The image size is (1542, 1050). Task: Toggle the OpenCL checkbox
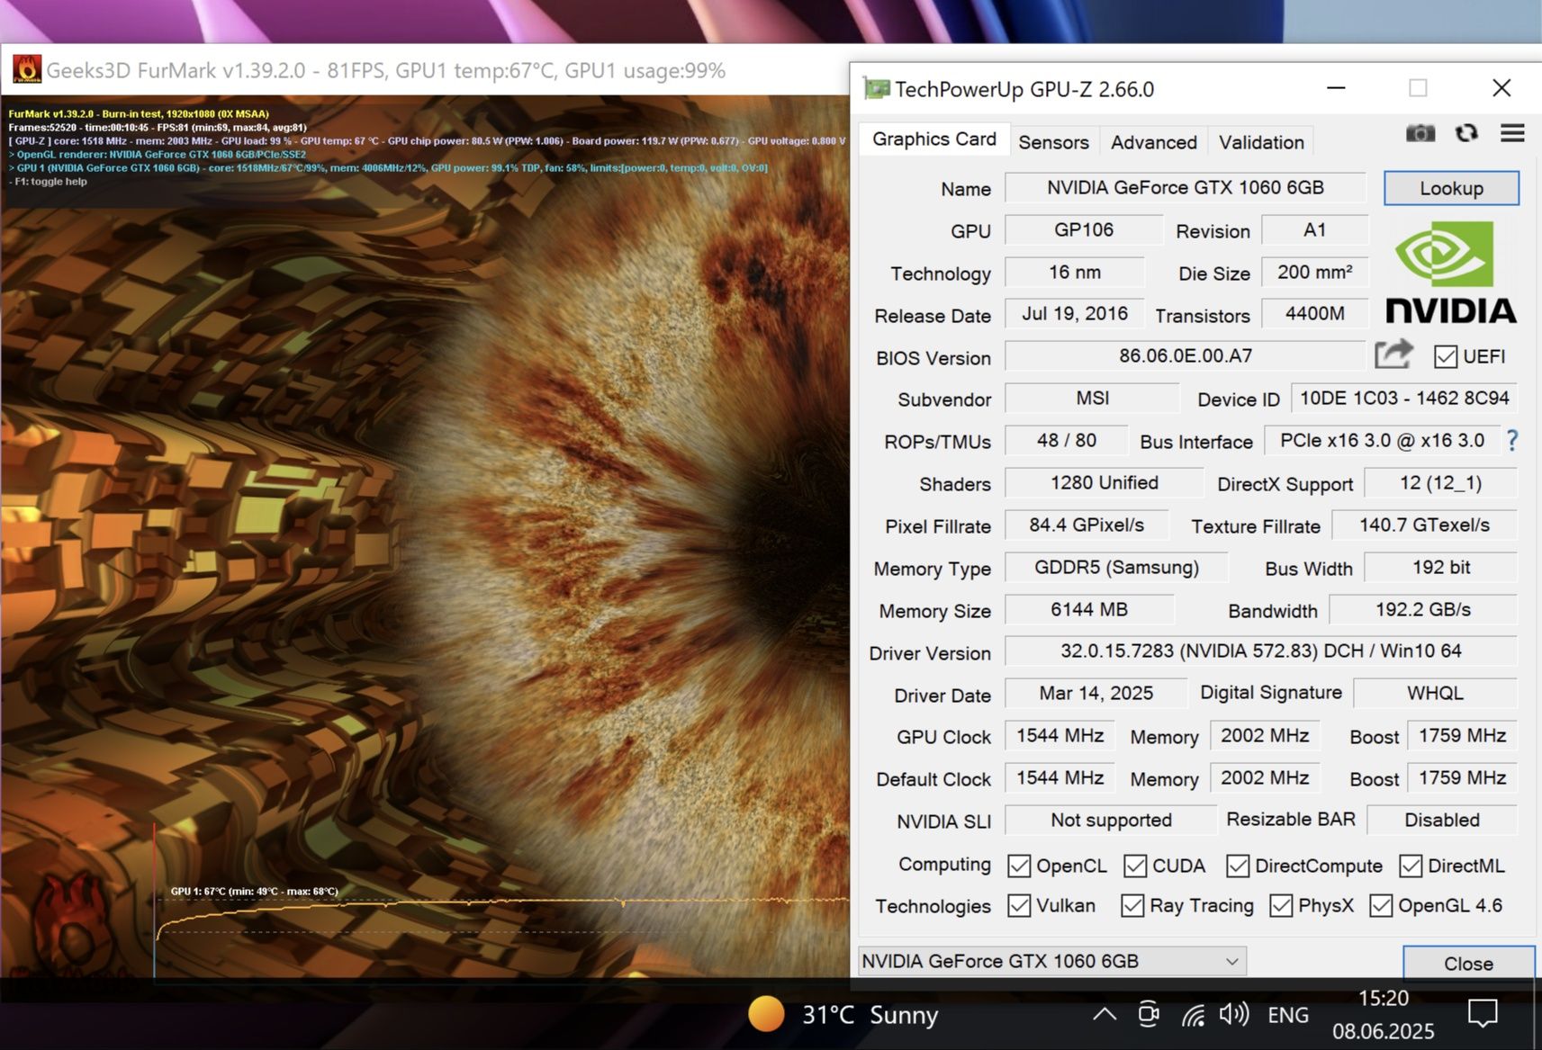click(1019, 866)
